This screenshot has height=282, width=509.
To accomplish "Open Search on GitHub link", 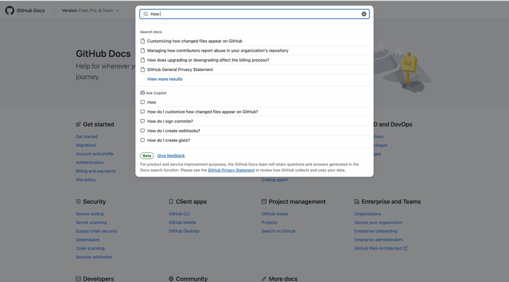I will [279, 231].
